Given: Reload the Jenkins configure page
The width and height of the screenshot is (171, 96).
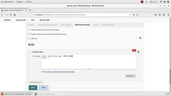Looking at the screenshot, I should (11, 15).
